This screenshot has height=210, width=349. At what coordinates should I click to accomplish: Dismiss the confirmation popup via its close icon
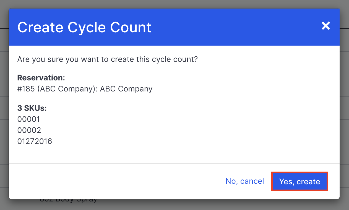tap(326, 26)
